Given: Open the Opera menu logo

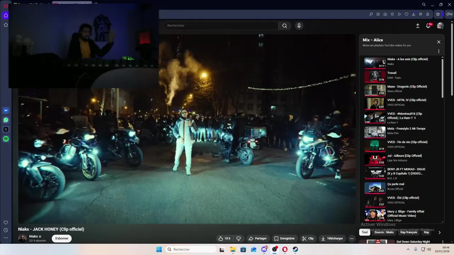Looking at the screenshot, I should pos(6,6).
